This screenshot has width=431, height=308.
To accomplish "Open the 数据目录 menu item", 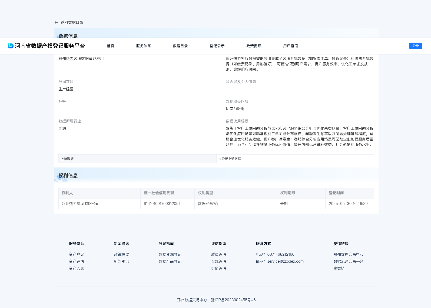I will click(180, 46).
